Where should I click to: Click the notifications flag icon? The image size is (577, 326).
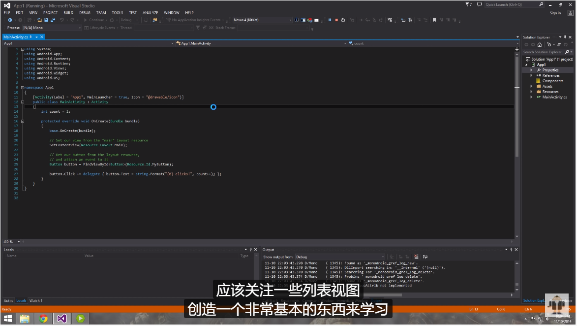coord(468,4)
